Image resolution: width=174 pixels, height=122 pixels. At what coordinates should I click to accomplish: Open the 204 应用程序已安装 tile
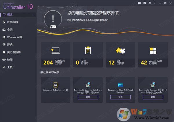point(55,55)
